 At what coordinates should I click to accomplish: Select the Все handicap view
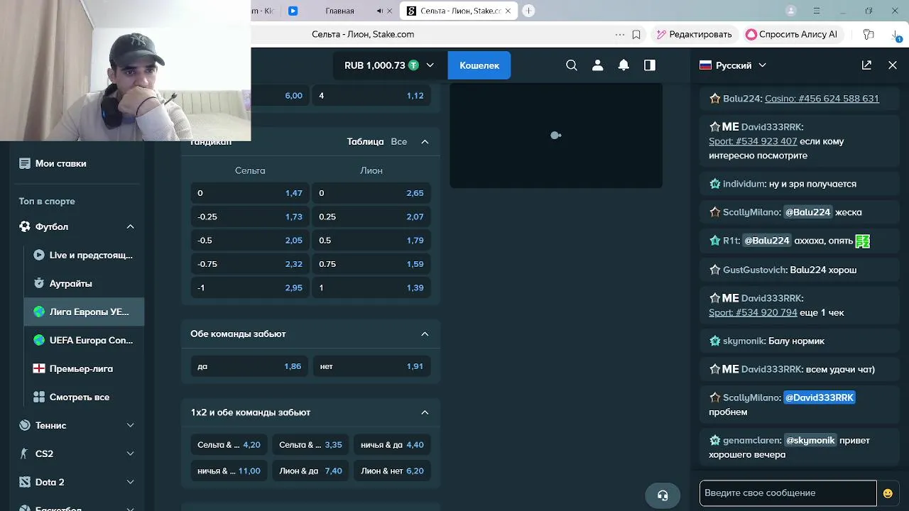tap(399, 141)
